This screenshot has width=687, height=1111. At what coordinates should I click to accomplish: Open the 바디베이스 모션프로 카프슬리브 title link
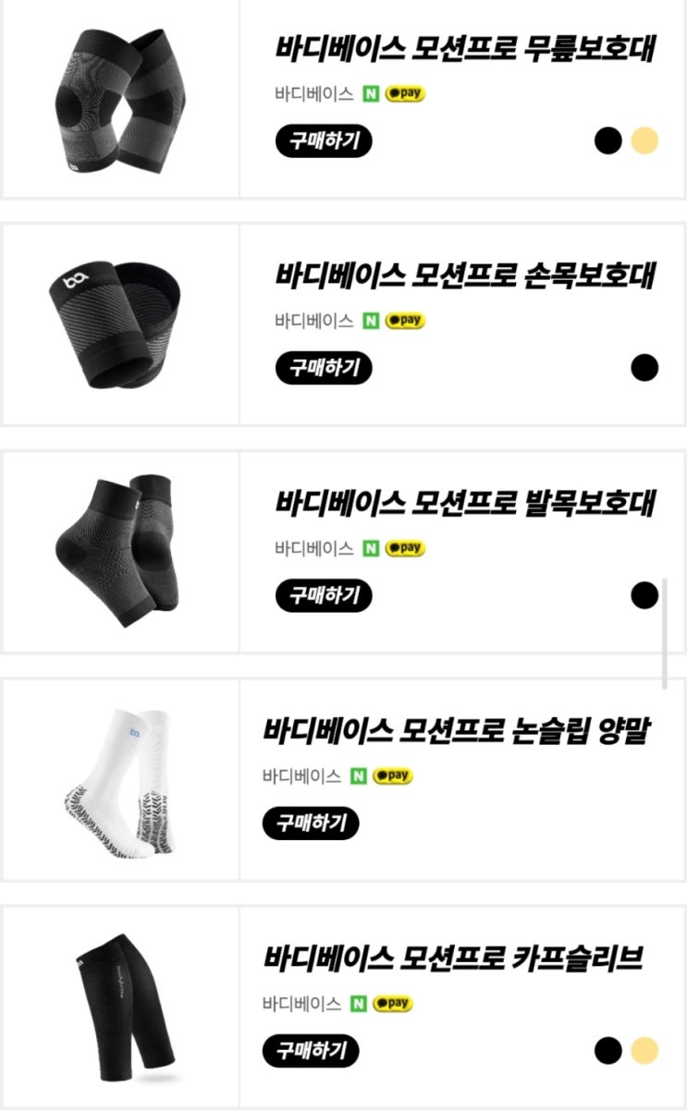click(x=453, y=958)
